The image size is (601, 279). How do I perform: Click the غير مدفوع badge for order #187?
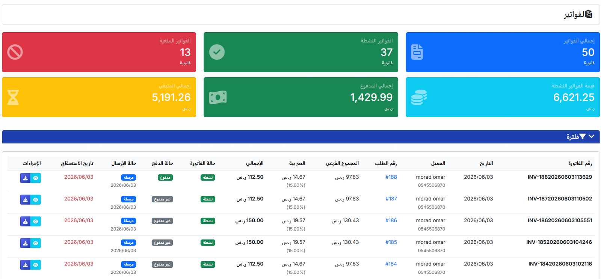pos(162,199)
